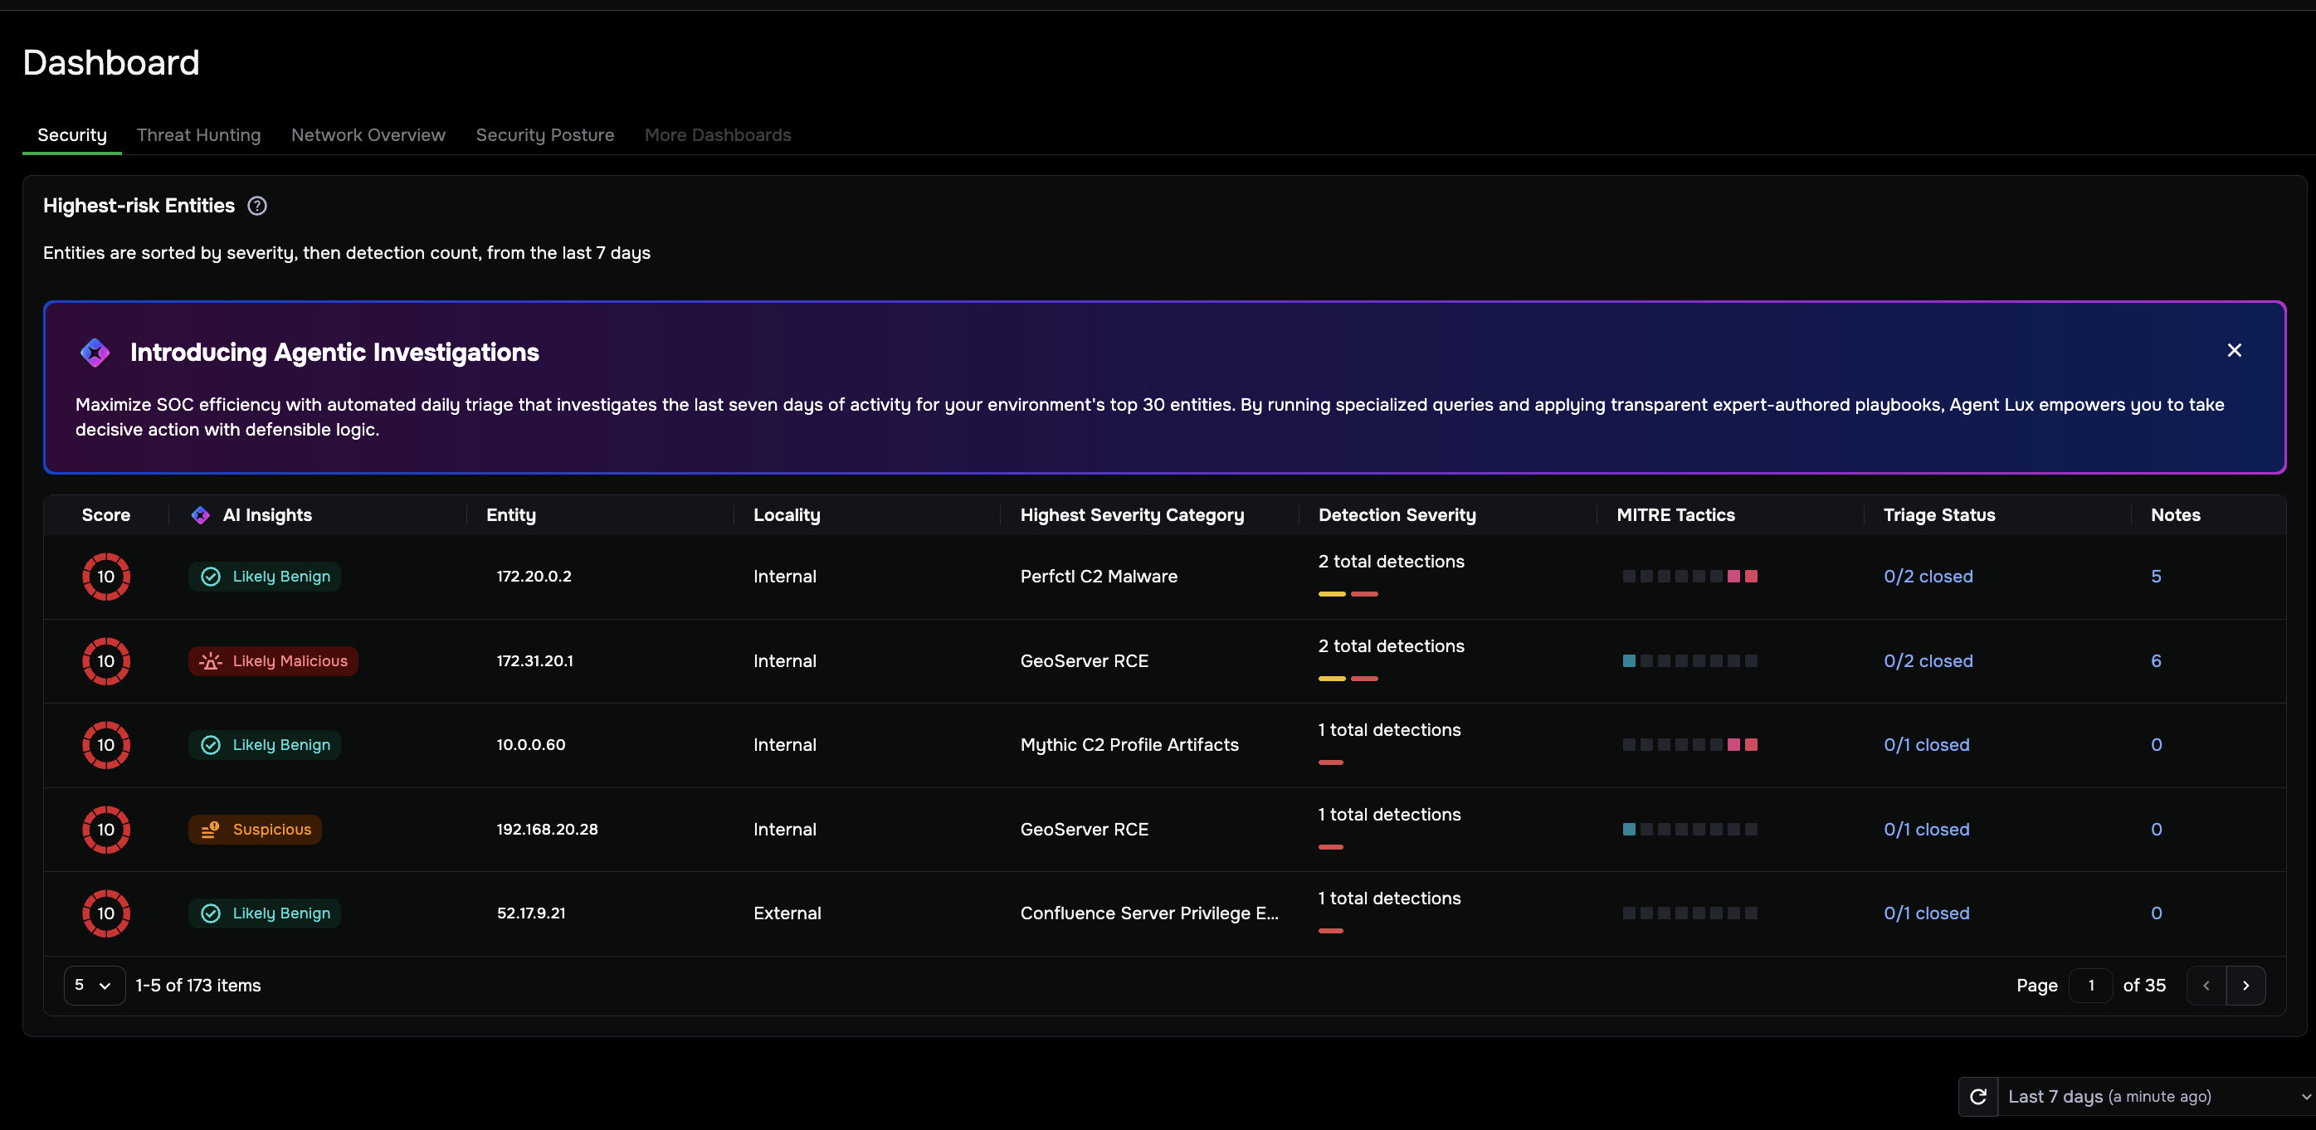Image resolution: width=2316 pixels, height=1130 pixels.
Task: Open 0/2 closed link for 172.31.20.1
Action: click(1928, 660)
